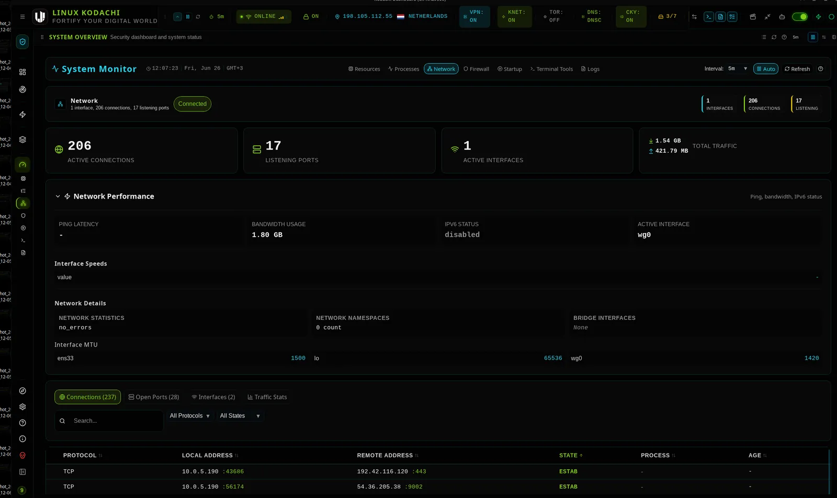Open the All Protocols filter dropdown
This screenshot has width=837, height=498.
(x=190, y=416)
